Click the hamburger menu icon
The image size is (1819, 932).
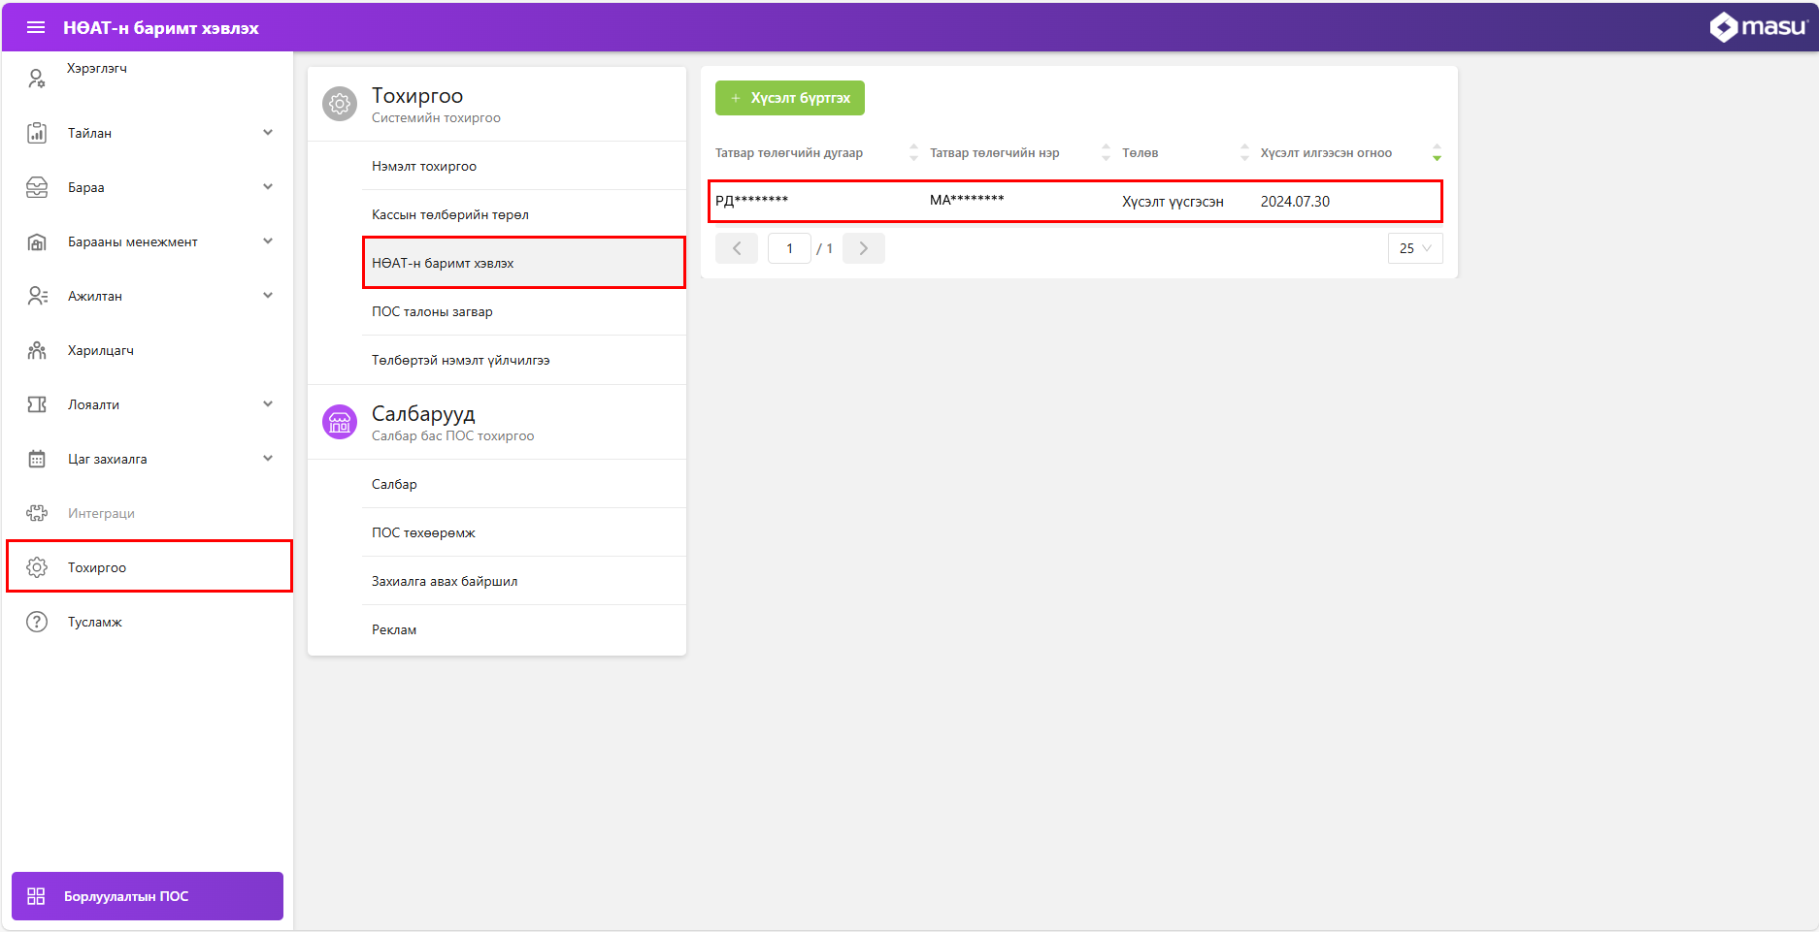pyautogui.click(x=36, y=27)
